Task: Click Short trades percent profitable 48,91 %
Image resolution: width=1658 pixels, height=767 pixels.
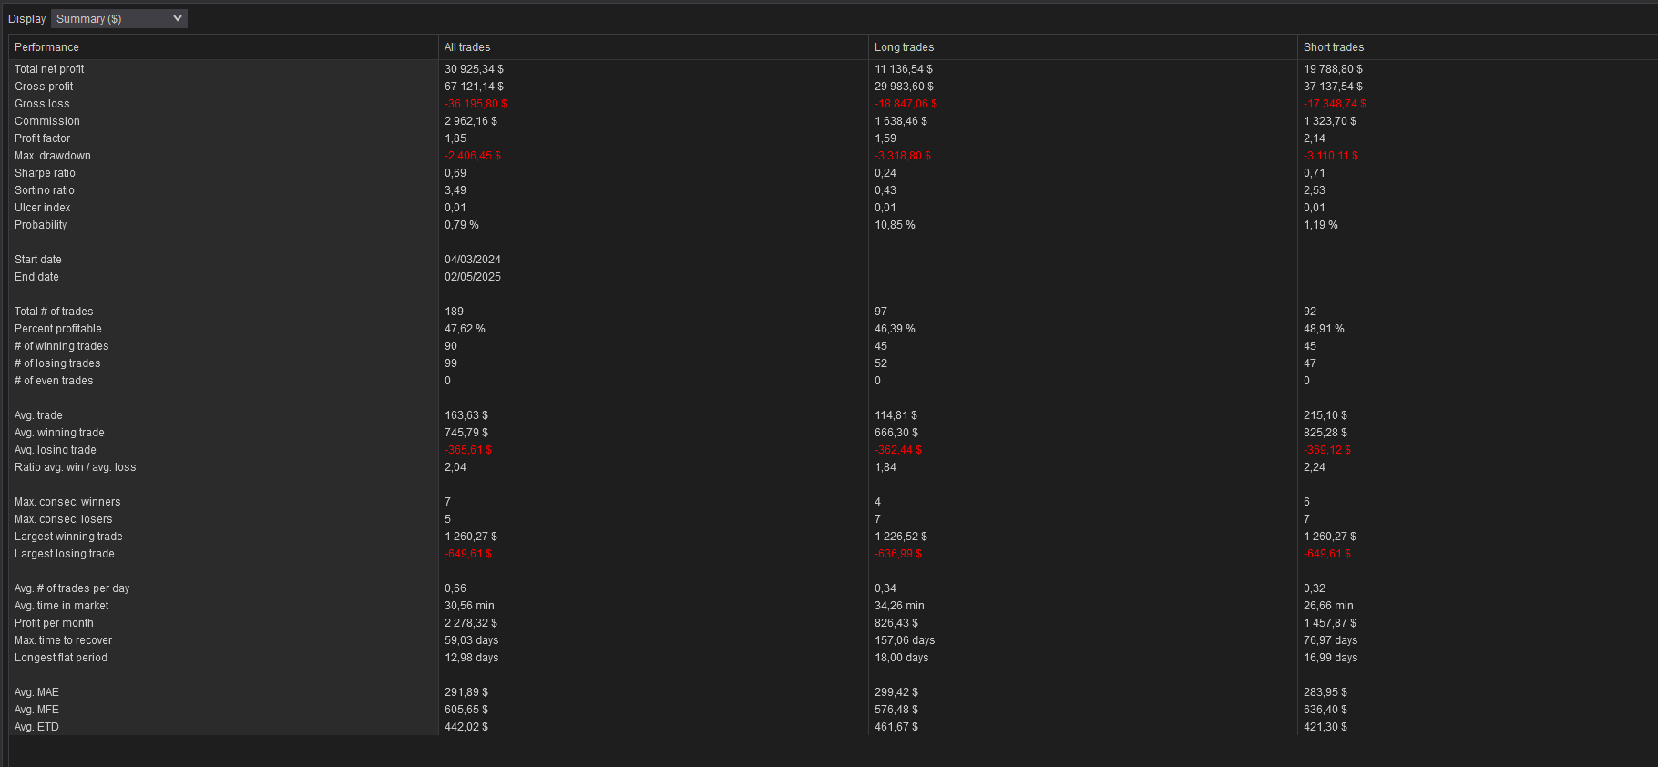Action: tap(1324, 329)
